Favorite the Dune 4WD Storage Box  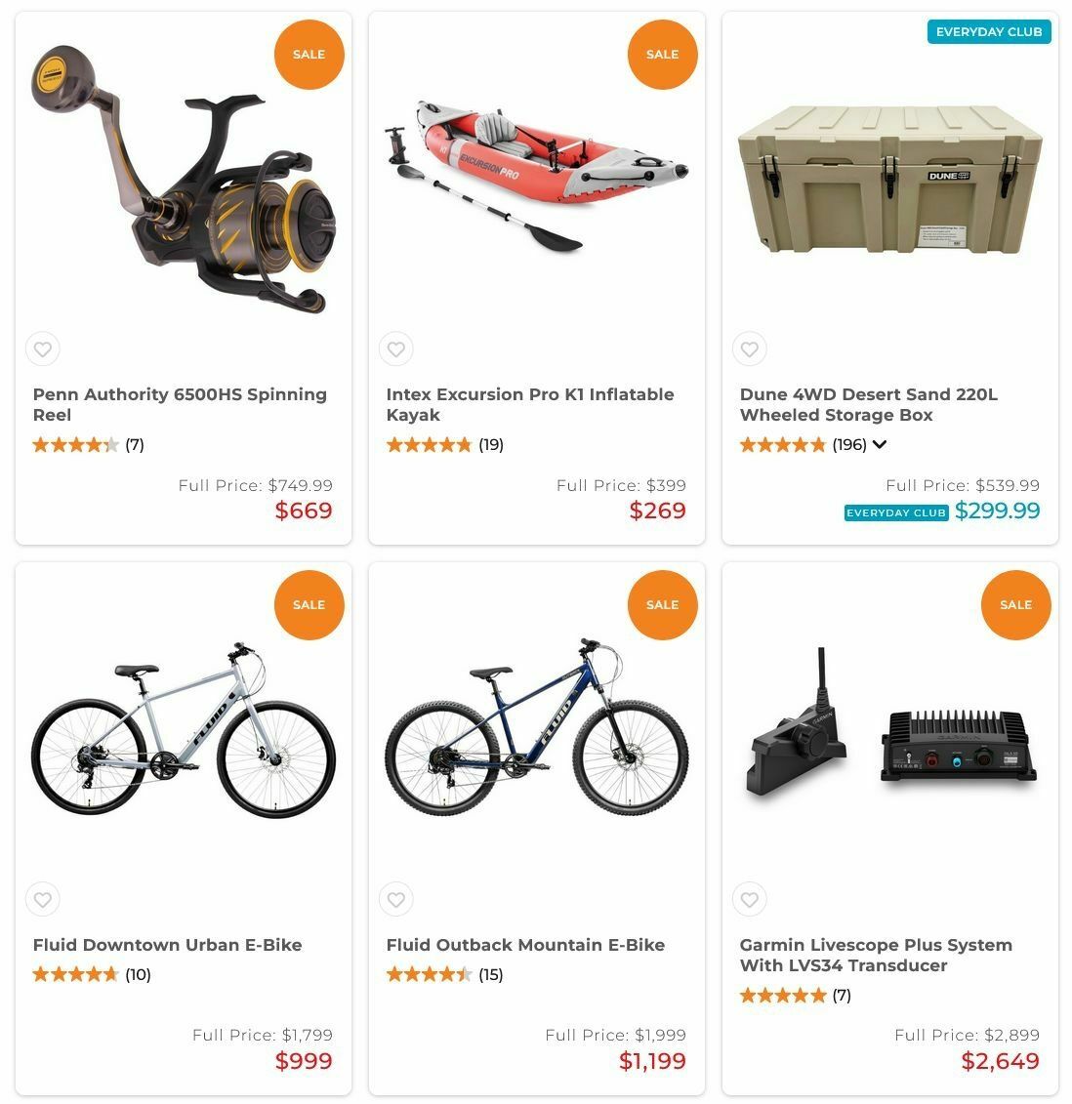(750, 348)
